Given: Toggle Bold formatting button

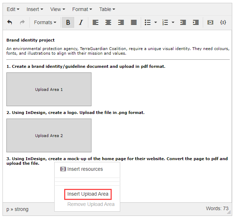Looking at the screenshot, I should tap(68, 22).
